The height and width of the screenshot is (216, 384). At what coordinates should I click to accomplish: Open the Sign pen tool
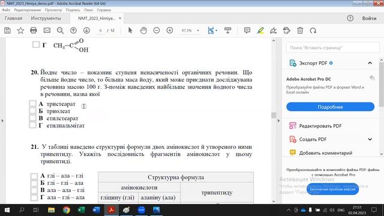[x=274, y=31]
